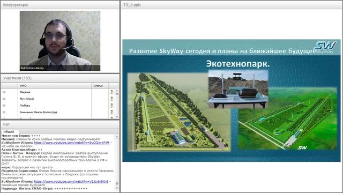Click the ТЭ_3.pptx presentation title

132,5
